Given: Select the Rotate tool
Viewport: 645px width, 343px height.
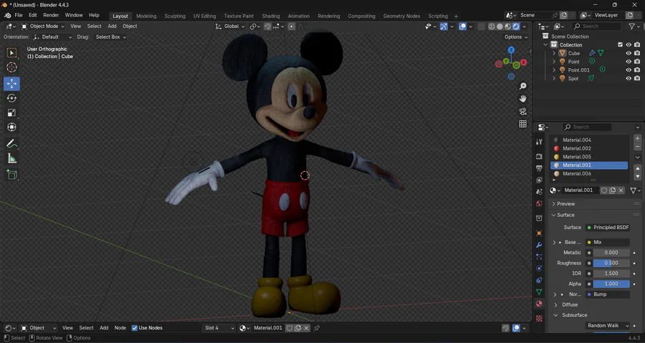Looking at the screenshot, I should [x=11, y=98].
